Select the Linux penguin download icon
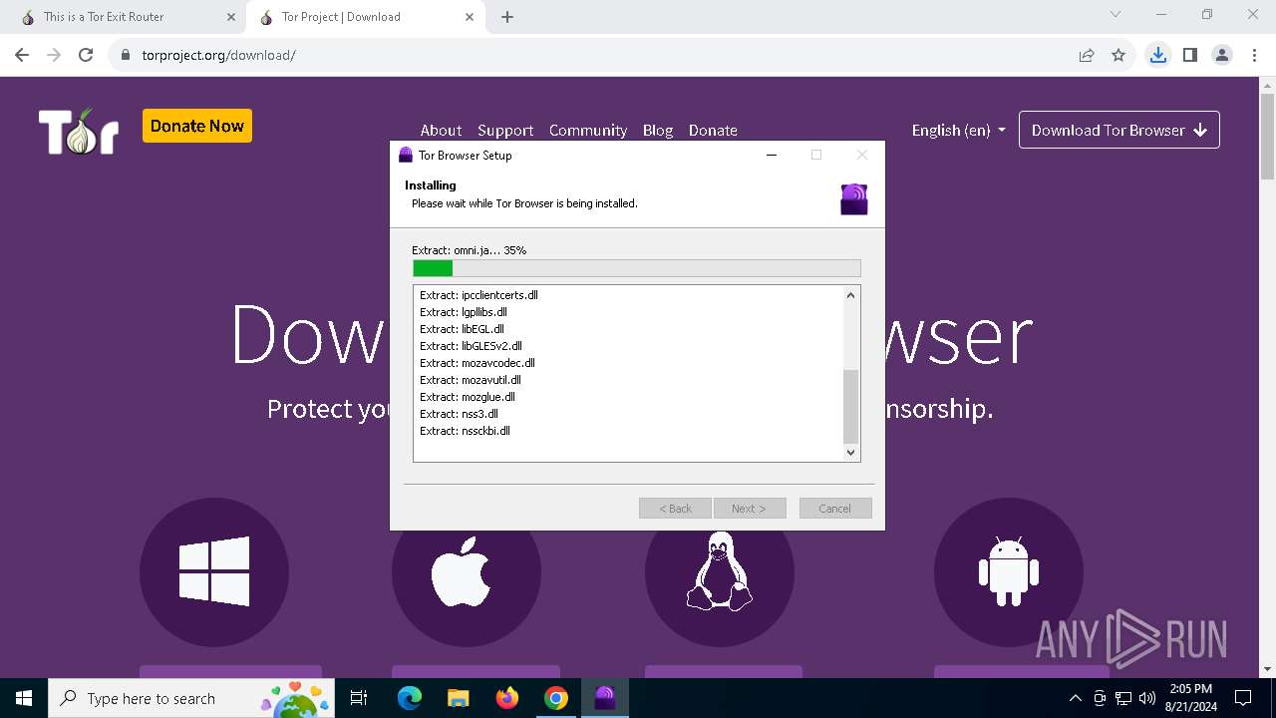This screenshot has height=718, width=1276. click(720, 571)
